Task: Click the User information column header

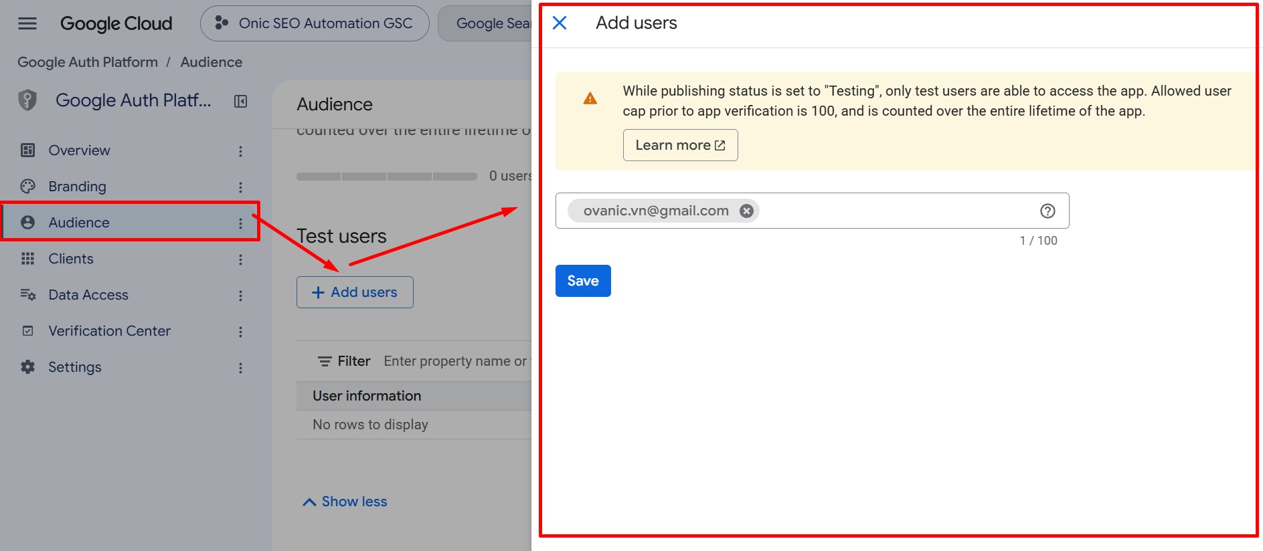Action: pos(367,396)
